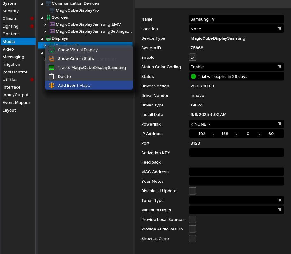Open the Minimum Digits dropdown
Screen dimensions: 291x254
[236, 210]
